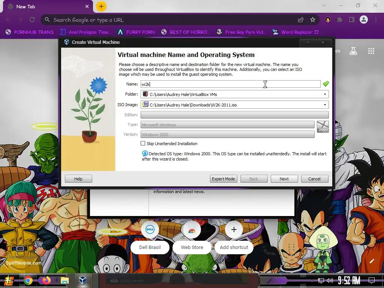The height and width of the screenshot is (288, 384).
Task: Click the Chrome reload button
Action: point(32,19)
